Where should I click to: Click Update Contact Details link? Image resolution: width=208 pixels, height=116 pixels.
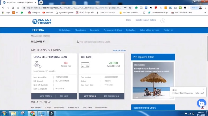[146, 20]
